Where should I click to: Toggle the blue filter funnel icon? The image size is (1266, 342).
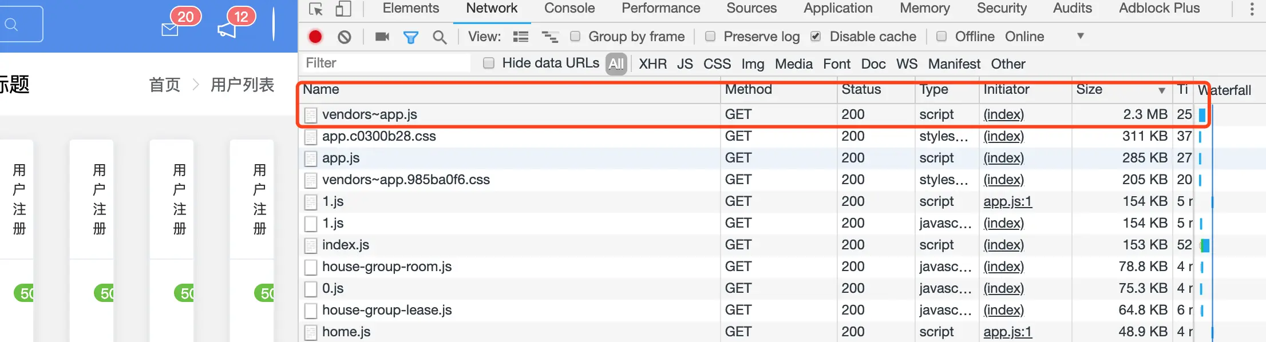click(411, 37)
